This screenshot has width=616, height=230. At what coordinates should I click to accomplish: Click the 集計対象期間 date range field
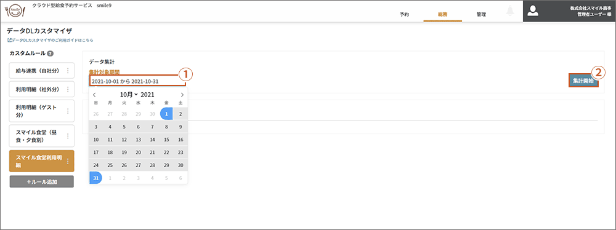pos(137,81)
